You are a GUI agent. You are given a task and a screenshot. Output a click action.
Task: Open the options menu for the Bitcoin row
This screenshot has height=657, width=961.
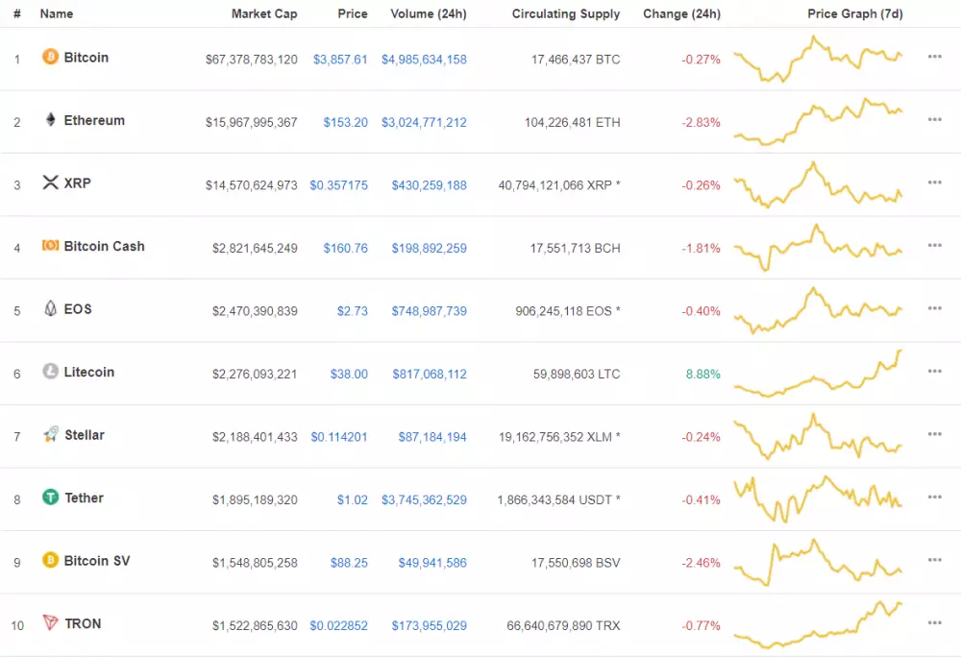pos(934,56)
